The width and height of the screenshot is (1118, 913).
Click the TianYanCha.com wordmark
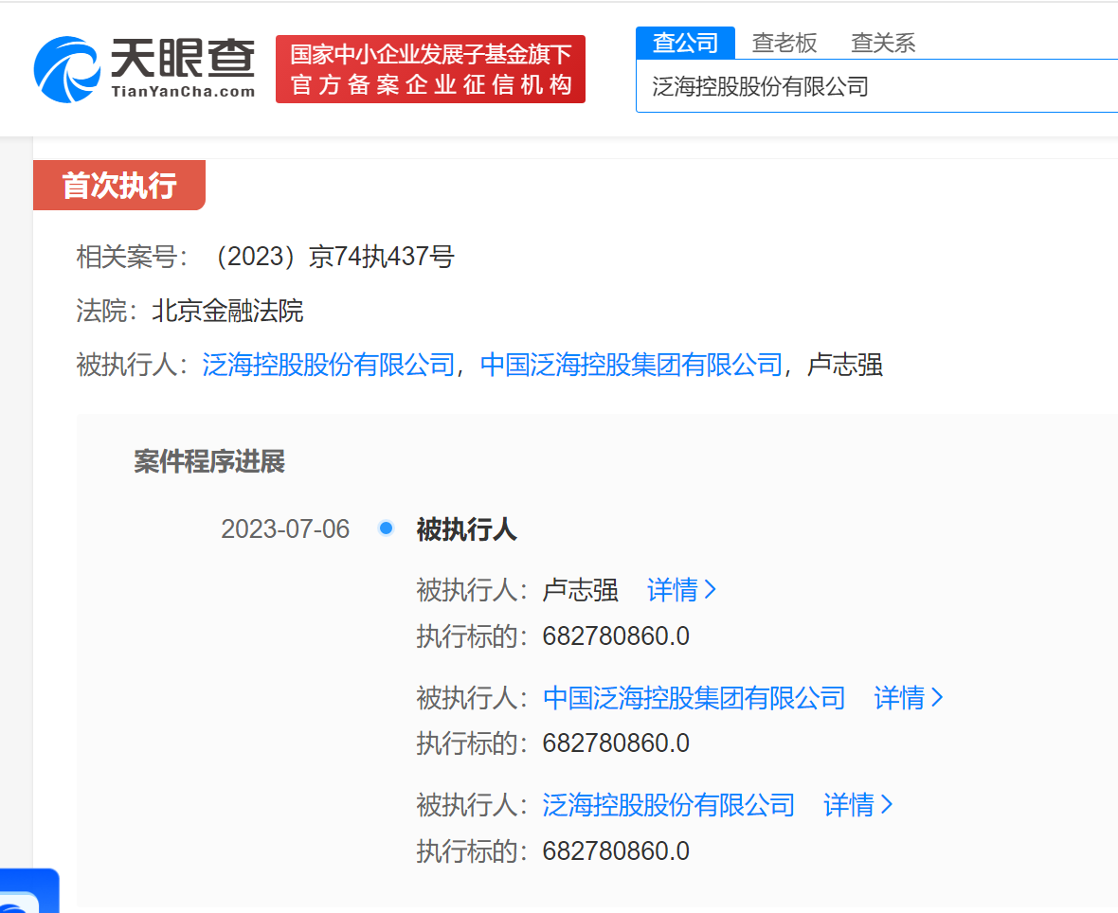[183, 92]
